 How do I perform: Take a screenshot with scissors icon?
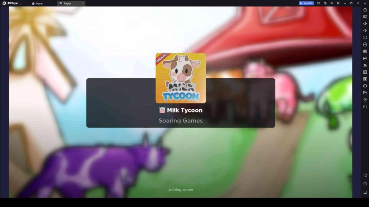click(365, 65)
